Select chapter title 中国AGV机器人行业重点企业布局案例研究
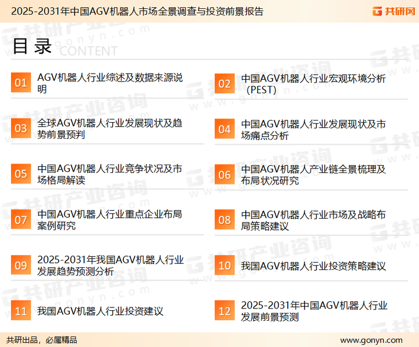The height and width of the screenshot is (347, 419). pyautogui.click(x=110, y=220)
